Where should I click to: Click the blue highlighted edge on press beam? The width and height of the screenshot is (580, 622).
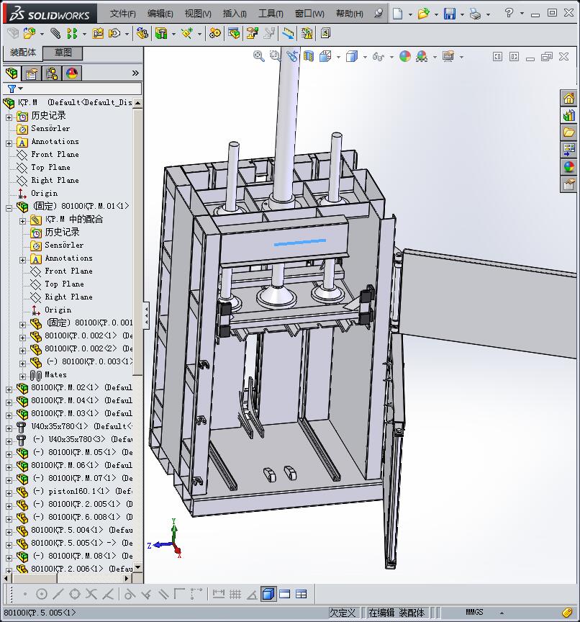pyautogui.click(x=300, y=242)
